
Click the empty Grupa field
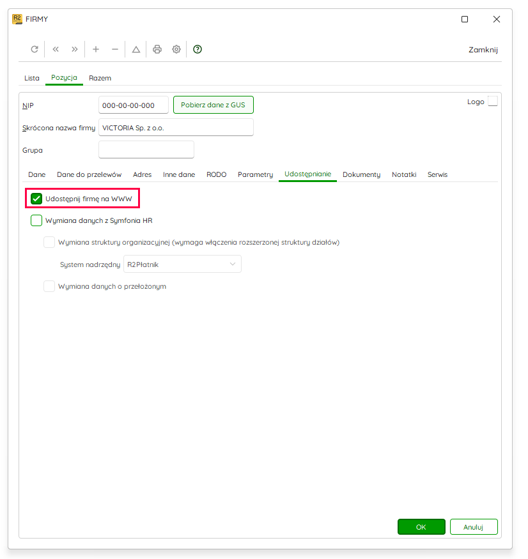(146, 149)
